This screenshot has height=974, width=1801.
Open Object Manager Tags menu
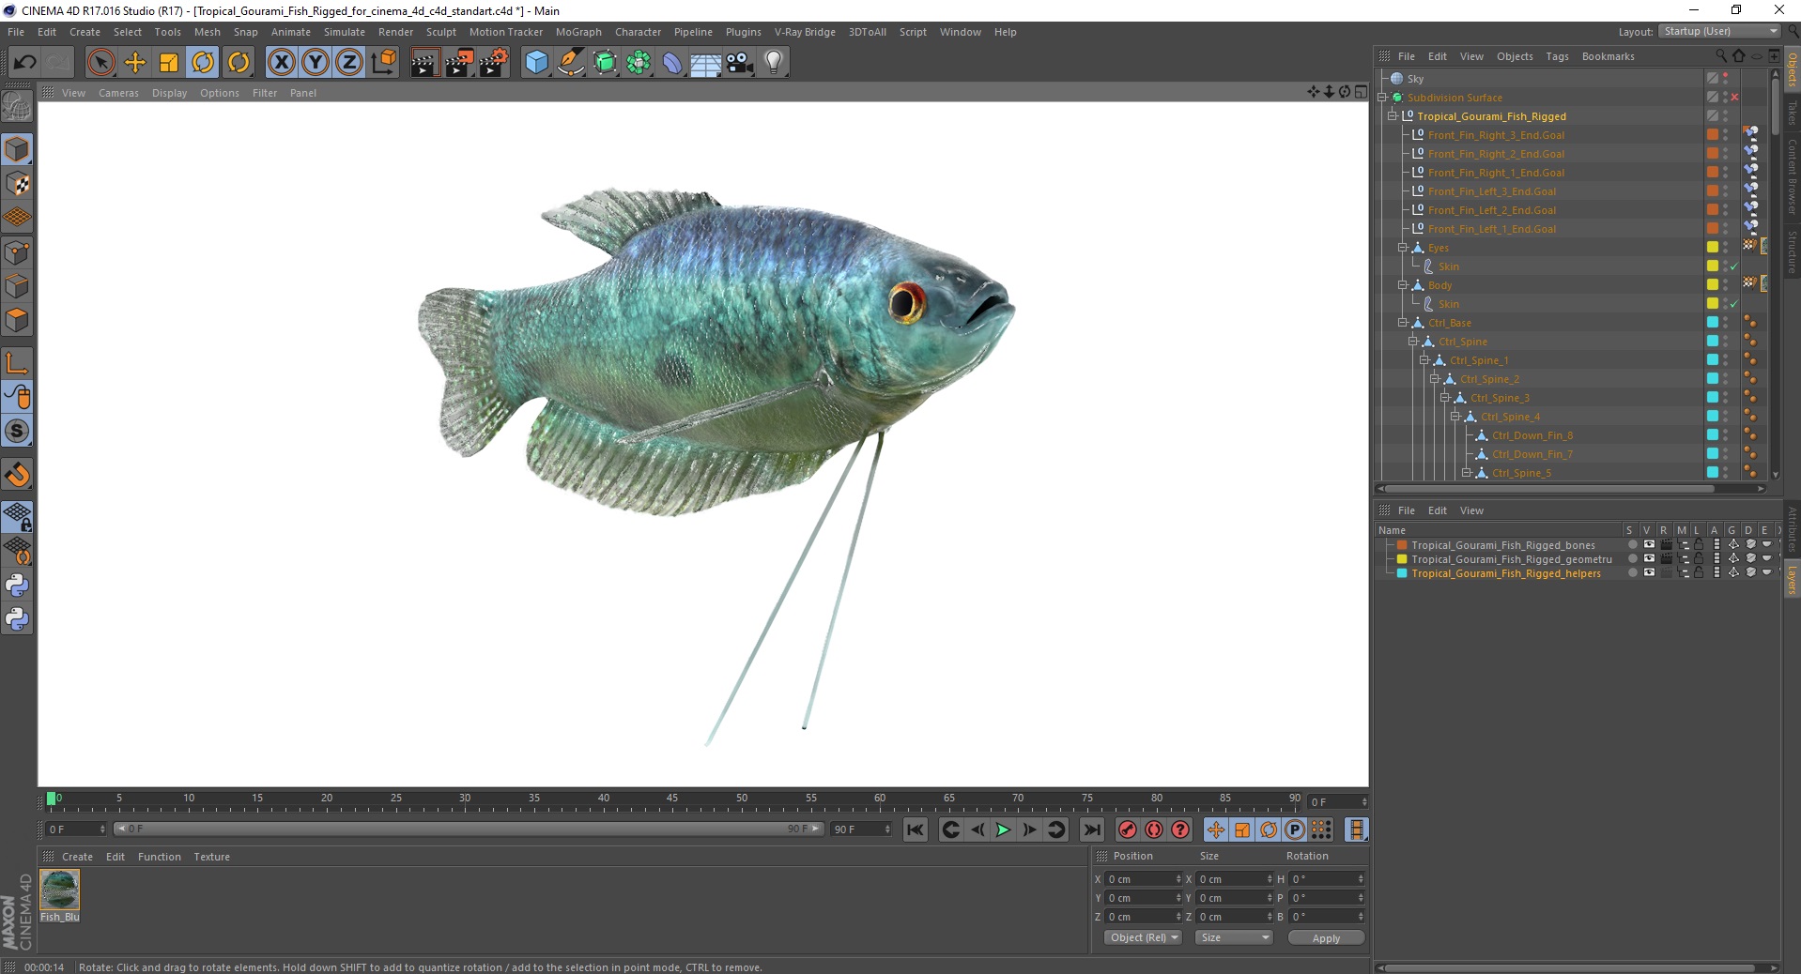[1557, 56]
